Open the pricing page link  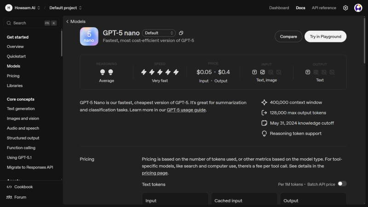[155, 173]
